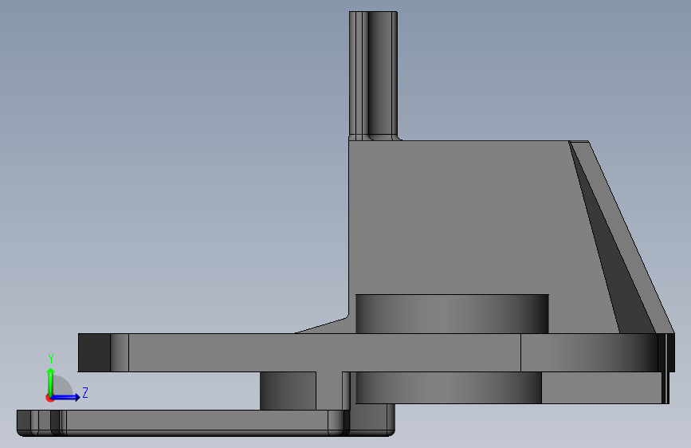Viewport: 691px width, 448px height.
Task: Click the red X axis origin dot
Action: (x=49, y=398)
